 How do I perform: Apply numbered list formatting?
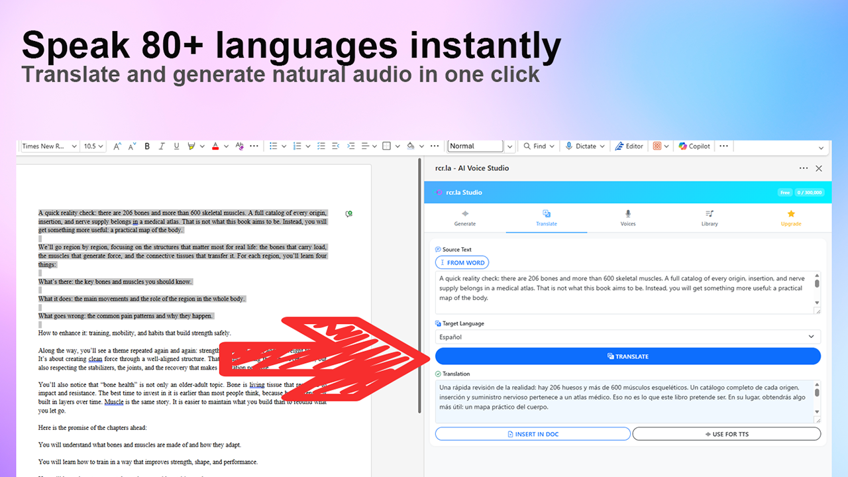coord(297,146)
